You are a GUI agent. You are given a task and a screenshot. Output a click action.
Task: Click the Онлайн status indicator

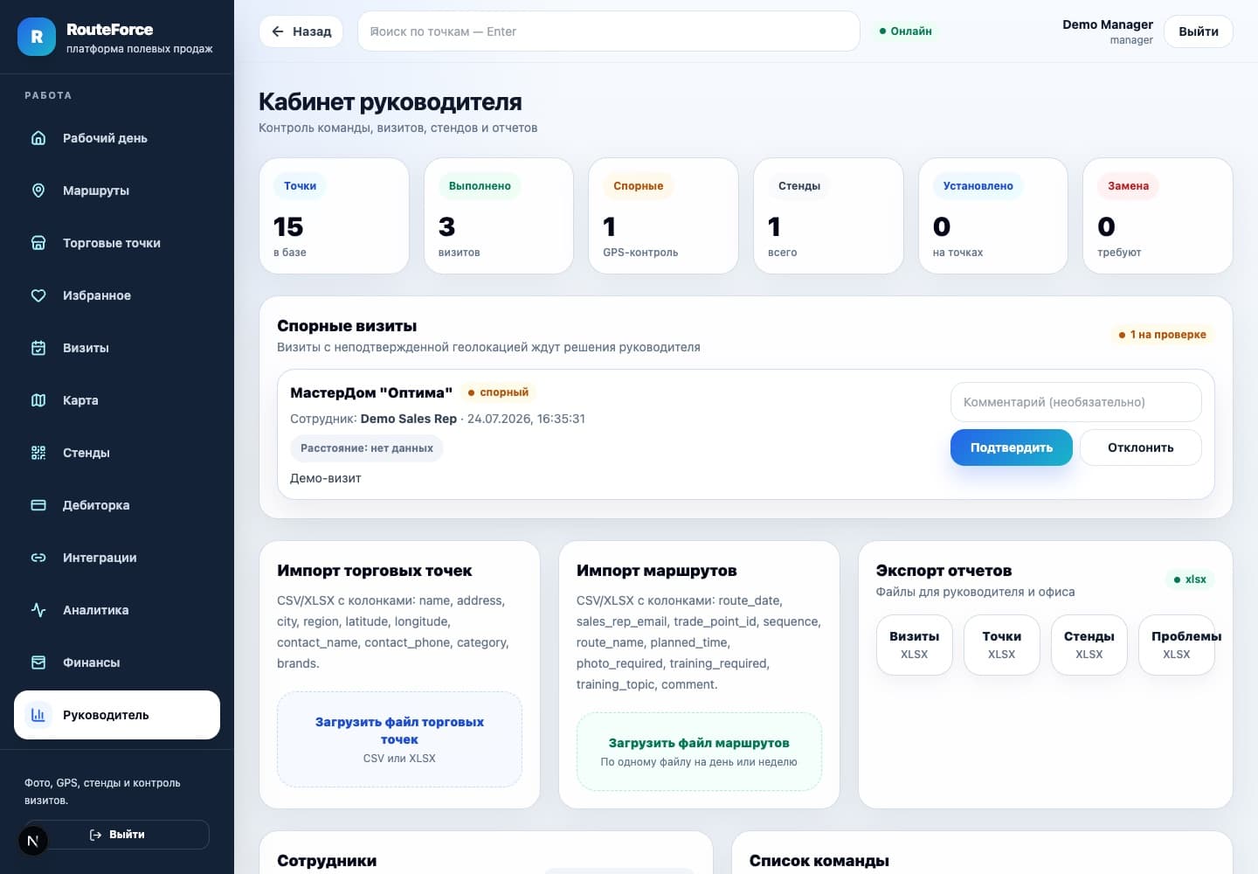pos(906,31)
